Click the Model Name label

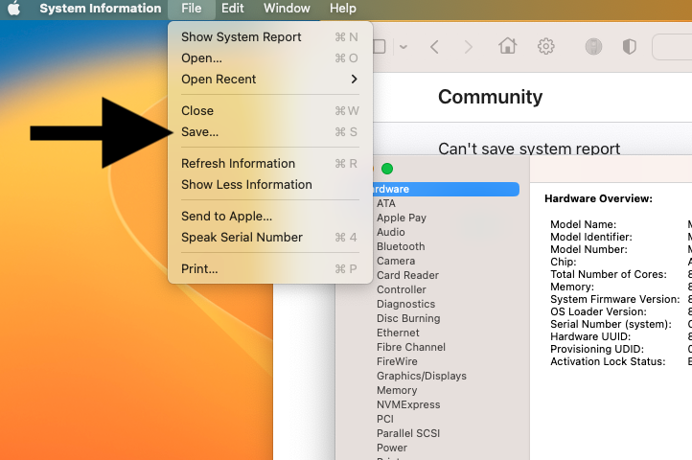(583, 224)
